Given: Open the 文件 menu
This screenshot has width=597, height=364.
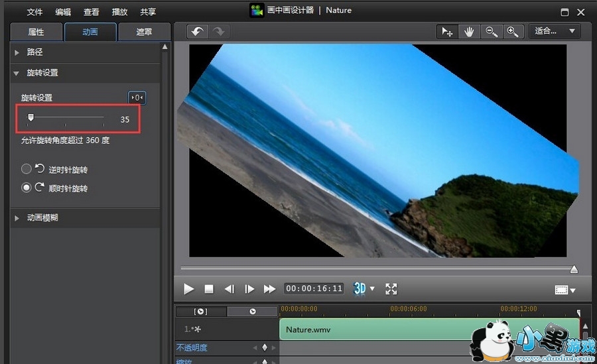Looking at the screenshot, I should [x=34, y=11].
